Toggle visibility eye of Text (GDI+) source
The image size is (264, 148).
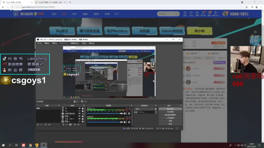[79, 119]
